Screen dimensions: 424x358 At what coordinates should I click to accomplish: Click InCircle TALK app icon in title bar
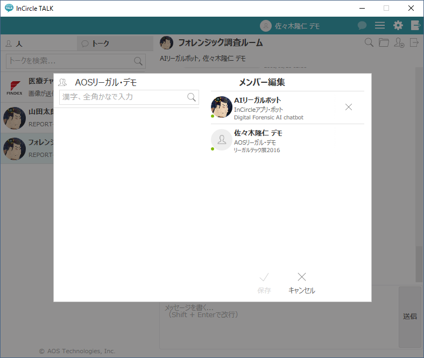(x=9, y=8)
